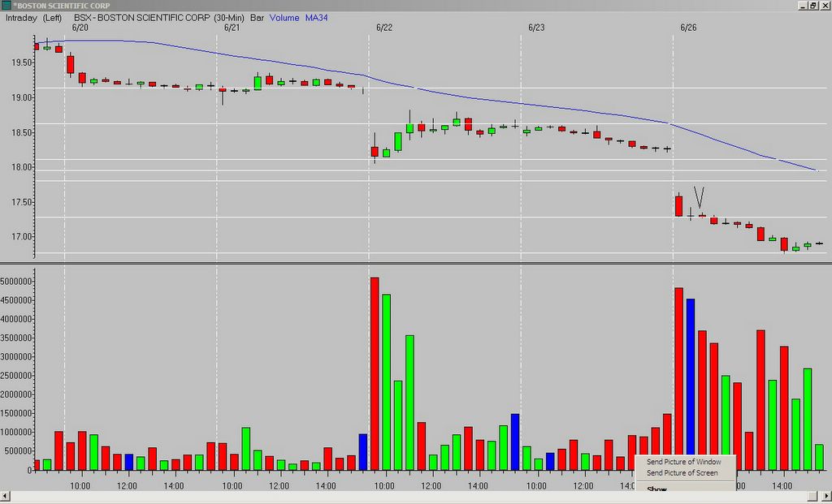The height and width of the screenshot is (504, 832).
Task: Click the 2000000 volume axis label
Action: click(15, 394)
